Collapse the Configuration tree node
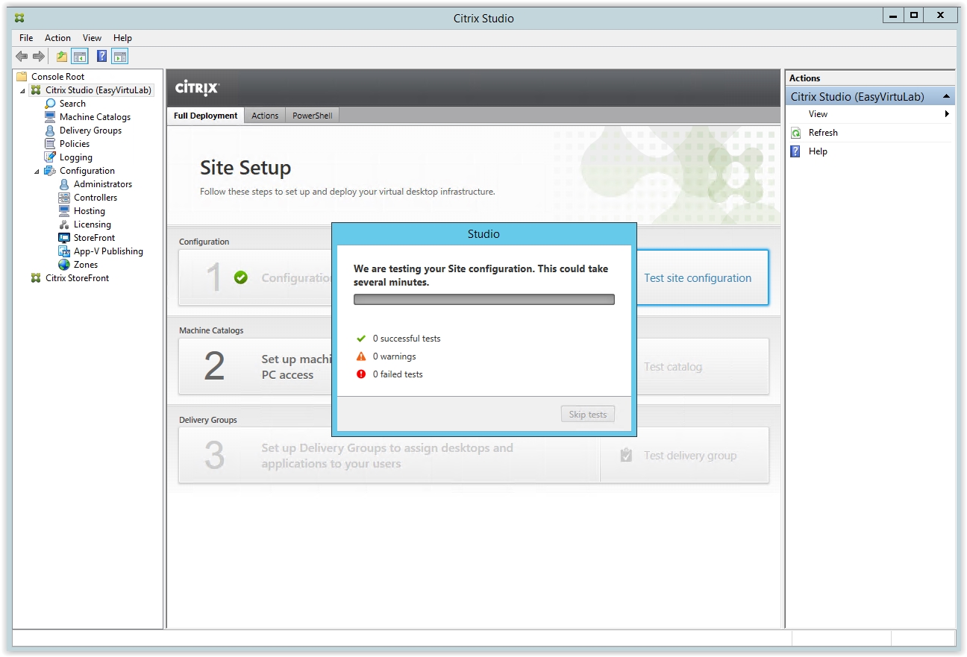967x657 pixels. tap(37, 172)
